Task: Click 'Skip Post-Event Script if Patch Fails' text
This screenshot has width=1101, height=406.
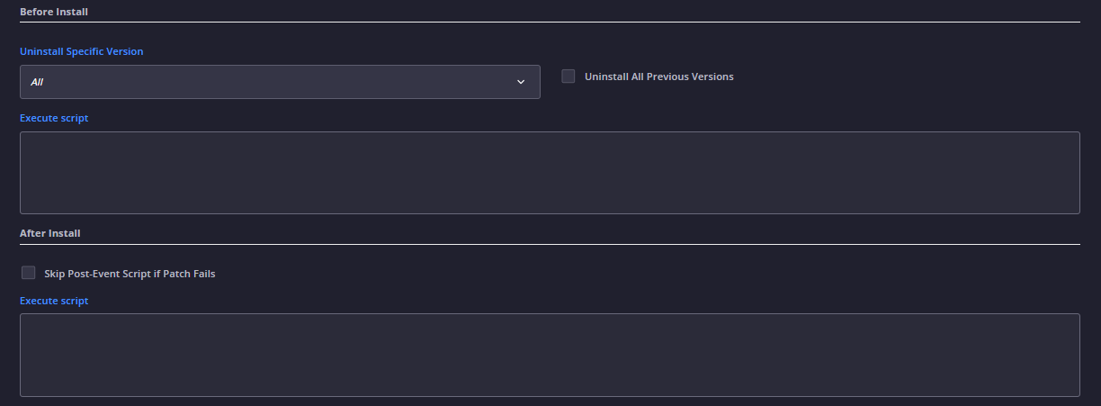Action: tap(130, 274)
